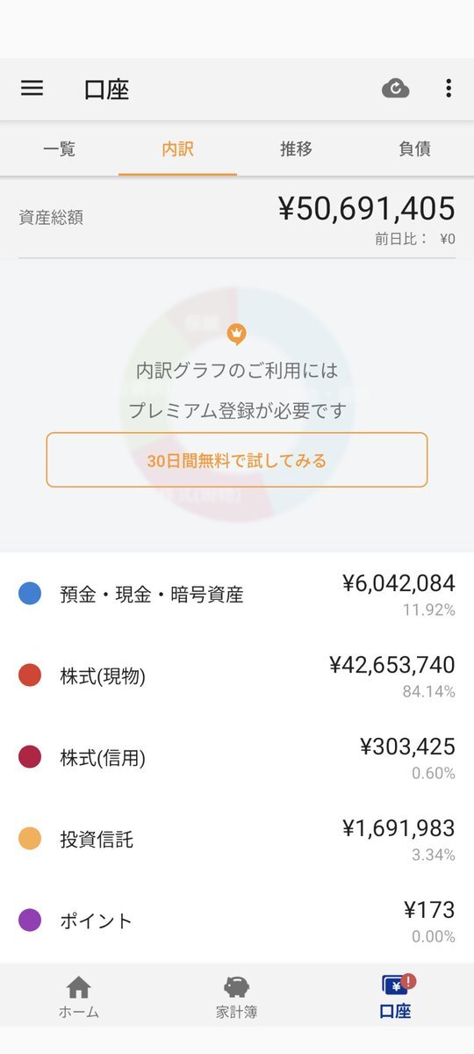The image size is (474, 1054).
Task: Tap the purple ポイント color dot
Action: pos(30,920)
